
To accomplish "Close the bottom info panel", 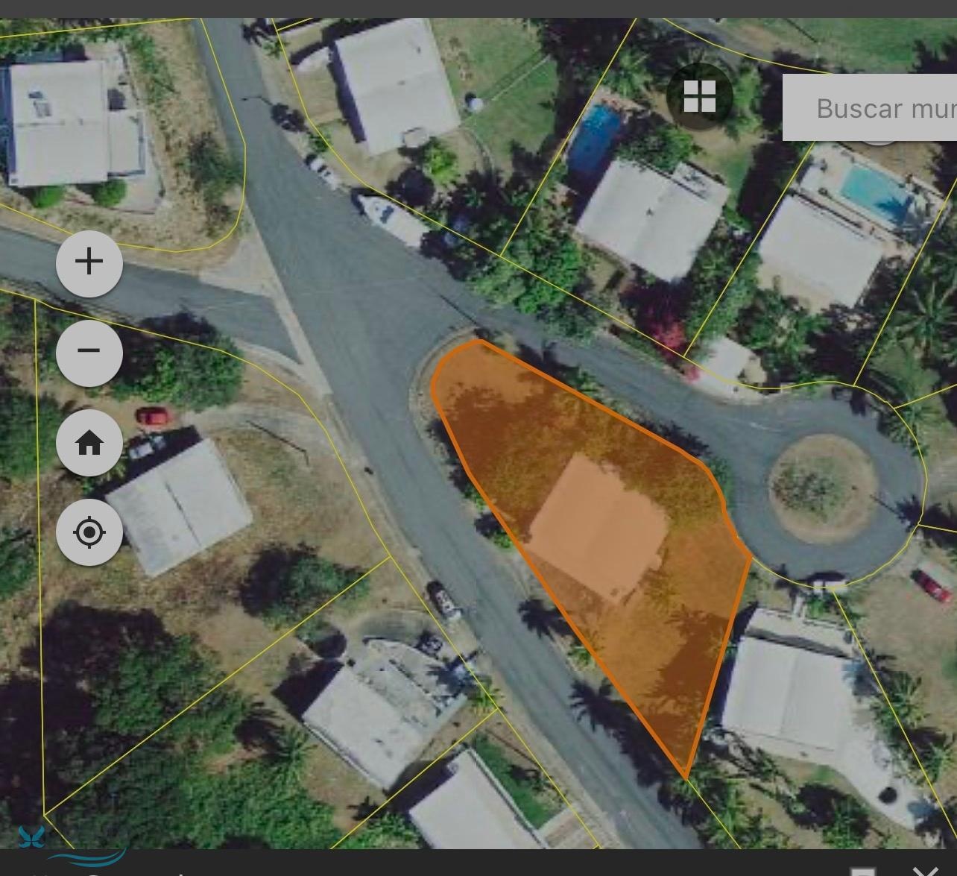I will point(926,871).
